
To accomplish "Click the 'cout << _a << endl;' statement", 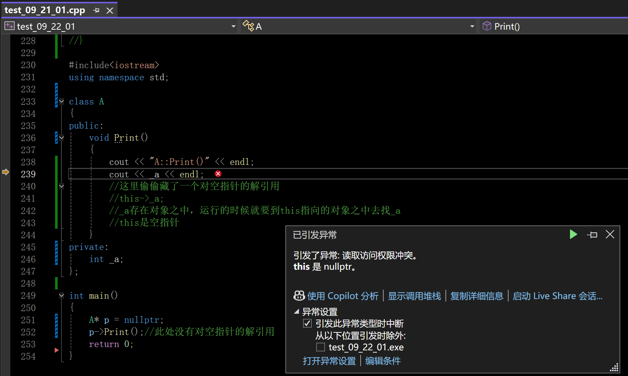I will pos(156,174).
